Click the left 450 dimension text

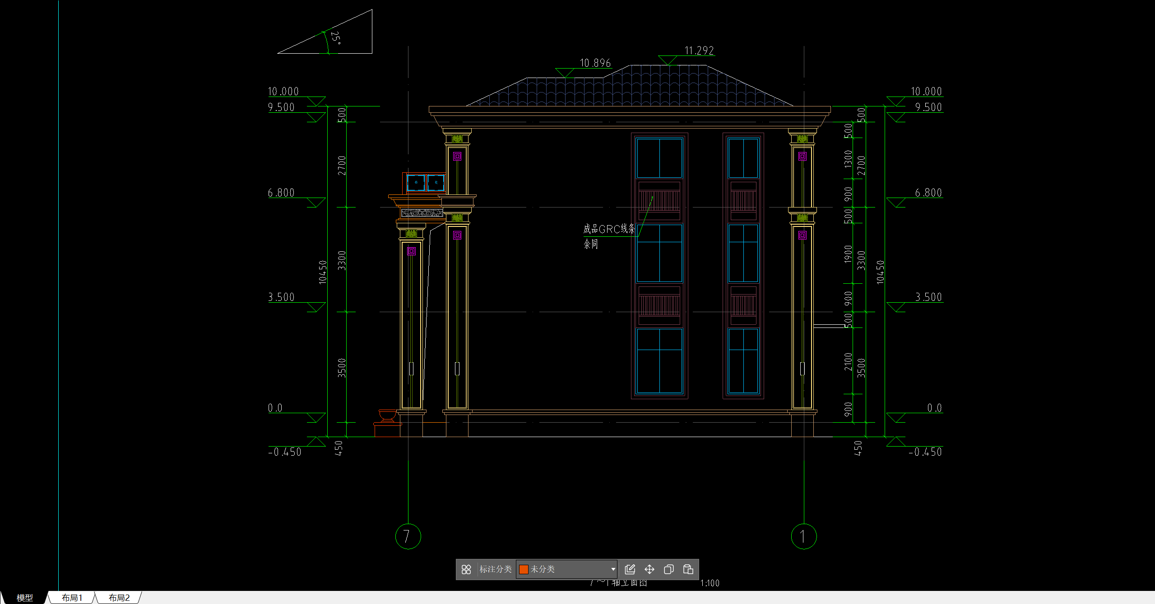[x=339, y=448]
